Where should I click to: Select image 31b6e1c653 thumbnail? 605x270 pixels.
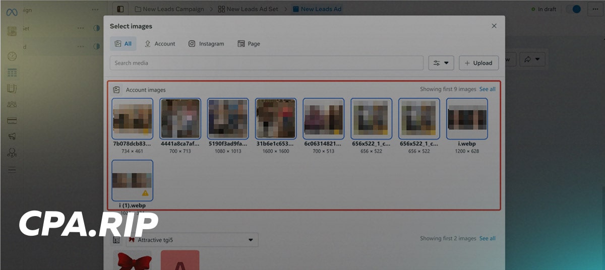tap(276, 118)
